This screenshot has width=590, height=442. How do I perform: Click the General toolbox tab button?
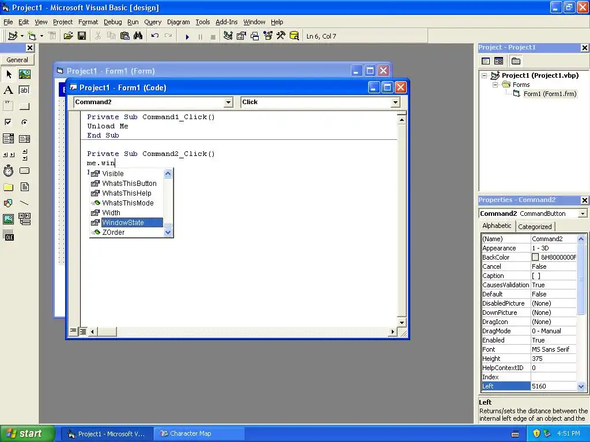coord(17,60)
